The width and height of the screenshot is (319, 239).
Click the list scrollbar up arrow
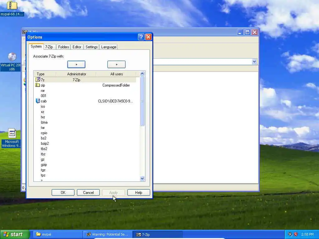[142, 73]
